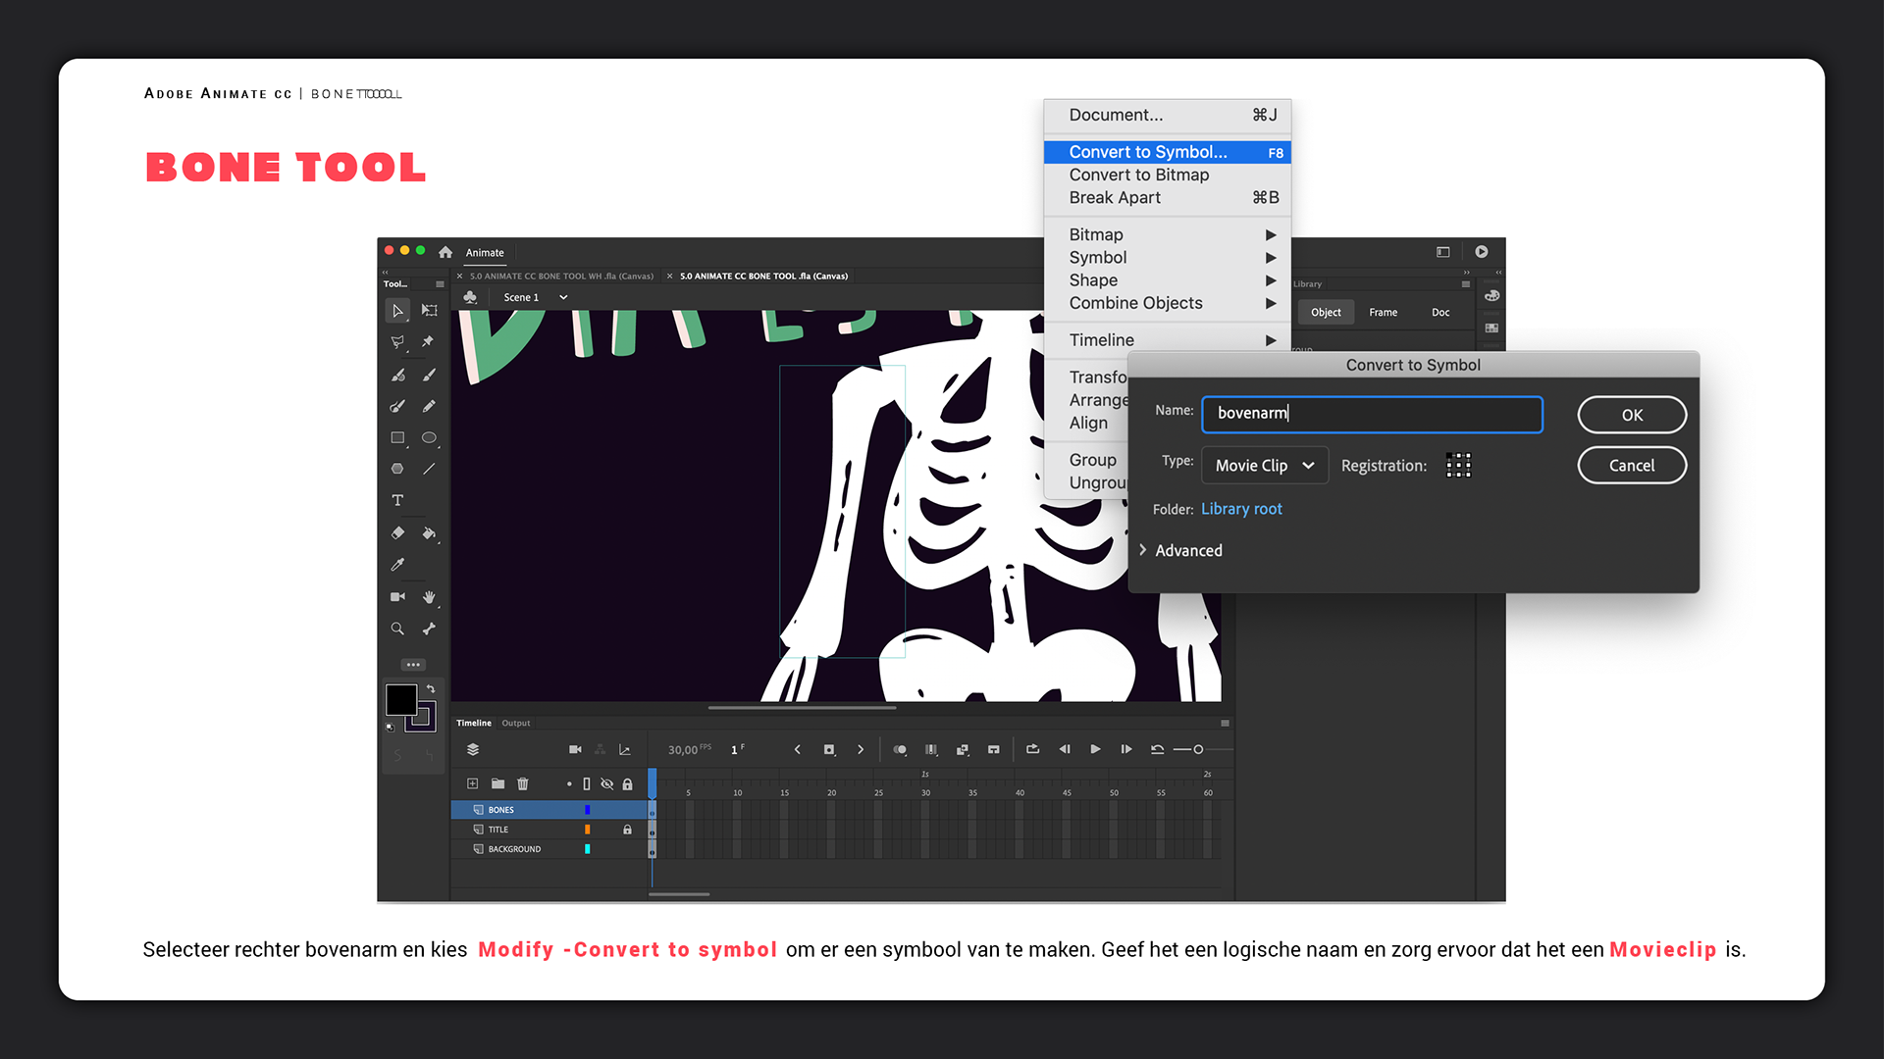Toggle lock on TITLE layer

pos(627,830)
